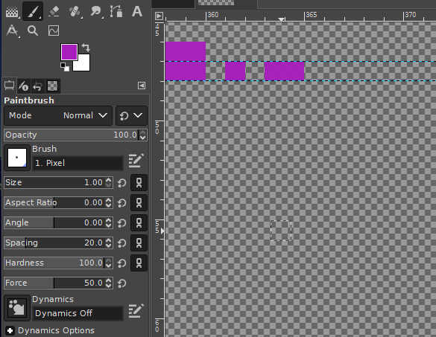Open the Mode Normal dropdown
This screenshot has width=436, height=337.
pyautogui.click(x=58, y=115)
